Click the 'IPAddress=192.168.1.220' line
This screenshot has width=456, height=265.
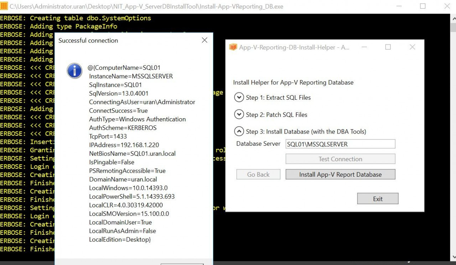point(124,145)
